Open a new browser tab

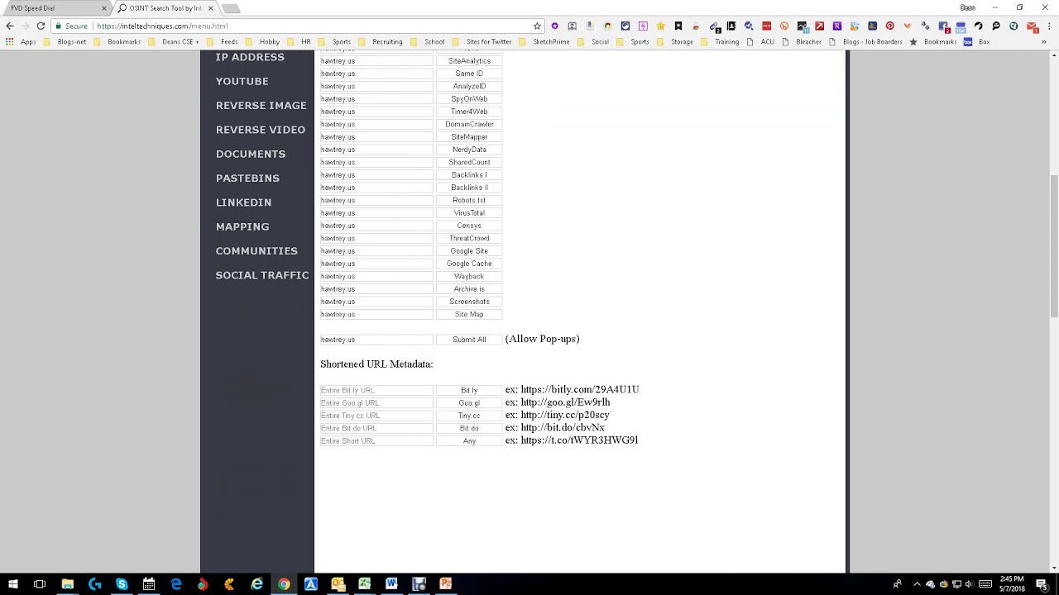coord(231,8)
